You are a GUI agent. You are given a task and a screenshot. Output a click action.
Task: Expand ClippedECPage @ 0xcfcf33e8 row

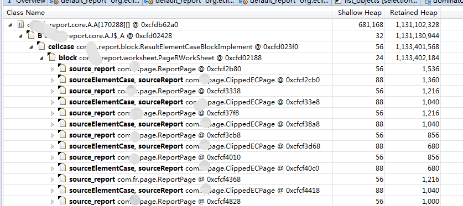[52, 102]
